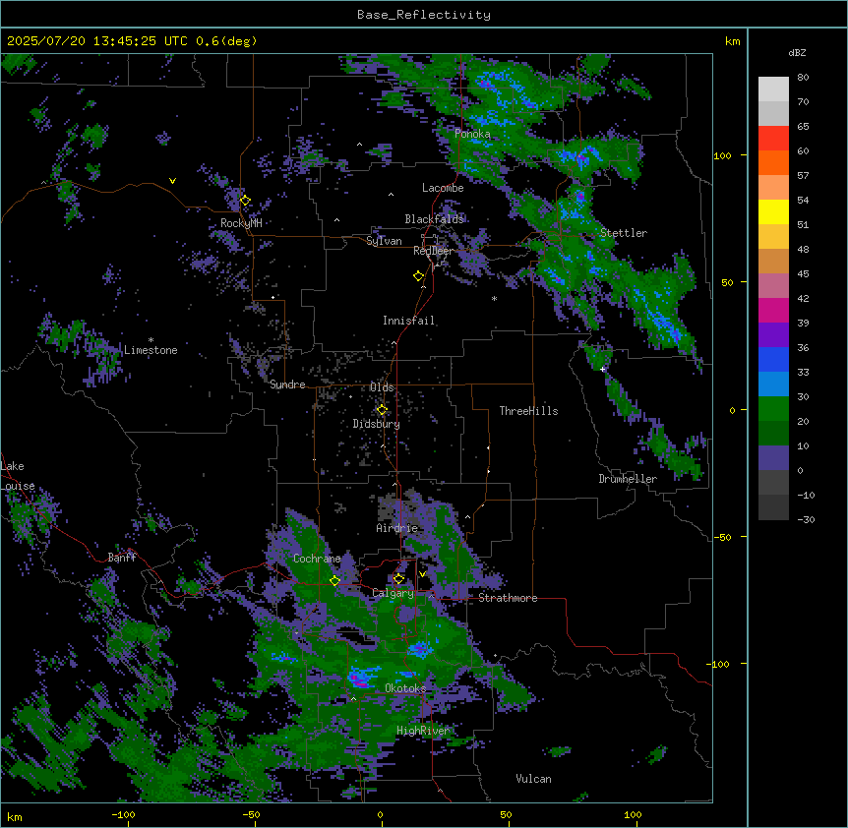This screenshot has width=848, height=828.
Task: Click the Banff label
Action: click(122, 558)
